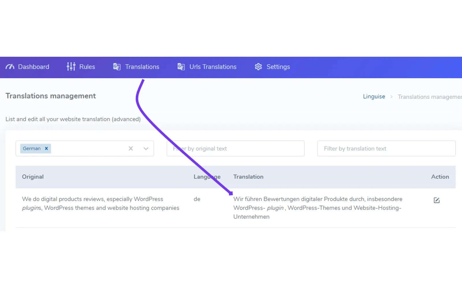Open the Rules menu item
Screen dimensions: 462x288
point(81,67)
